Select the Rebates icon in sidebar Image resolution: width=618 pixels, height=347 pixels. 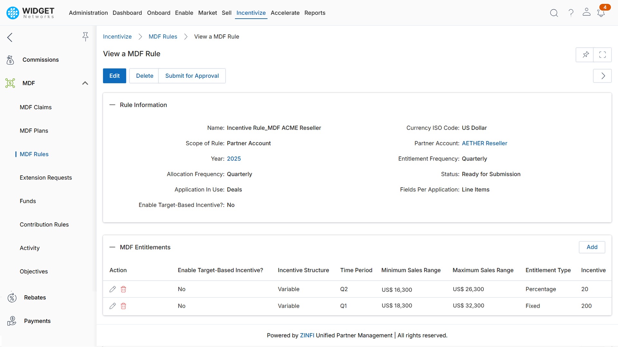pos(12,298)
